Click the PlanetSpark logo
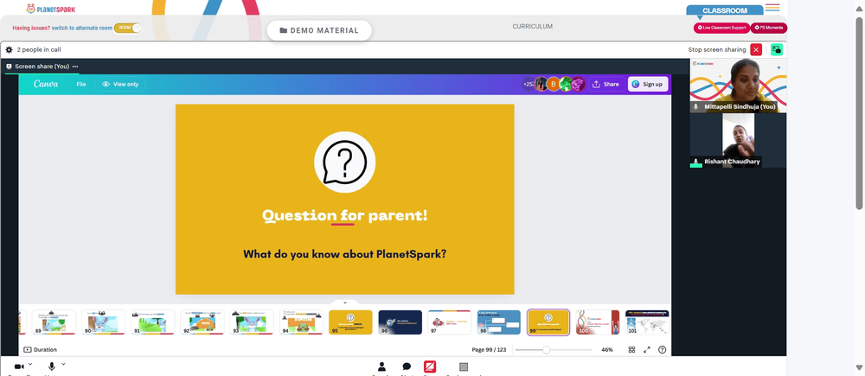865x376 pixels. coord(51,9)
